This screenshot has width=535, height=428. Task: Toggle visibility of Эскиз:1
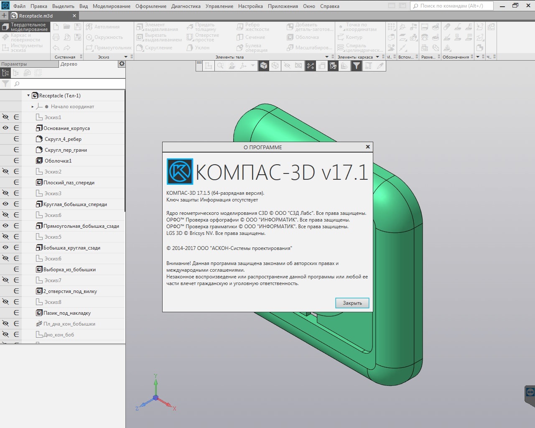pyautogui.click(x=5, y=117)
